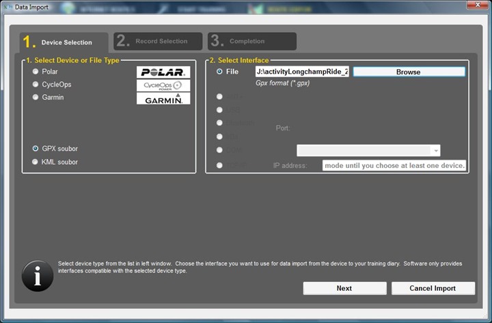Choose the KML soubor file type
492x323 pixels.
tap(35, 162)
